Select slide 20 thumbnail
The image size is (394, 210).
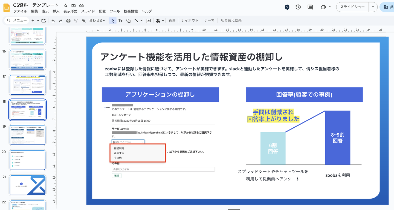pos(28,160)
